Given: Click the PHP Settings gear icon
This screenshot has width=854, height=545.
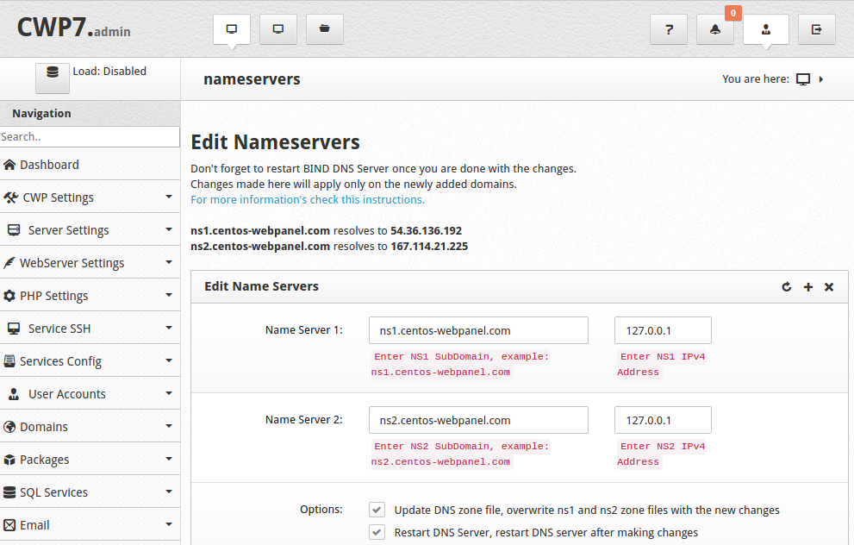Looking at the screenshot, I should tap(9, 296).
